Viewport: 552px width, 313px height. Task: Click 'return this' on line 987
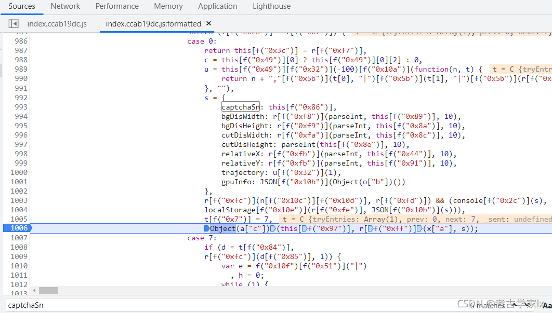coord(228,51)
